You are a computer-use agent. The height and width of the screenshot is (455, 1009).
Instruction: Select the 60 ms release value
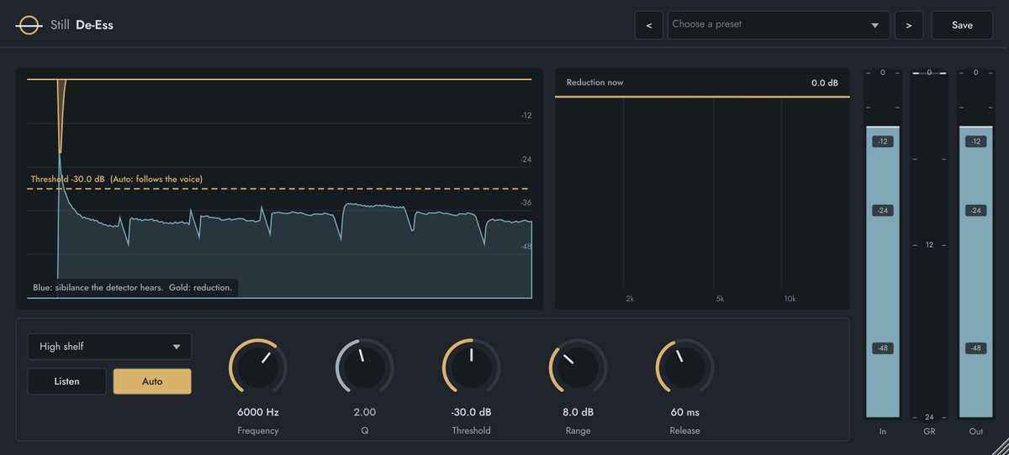point(684,412)
